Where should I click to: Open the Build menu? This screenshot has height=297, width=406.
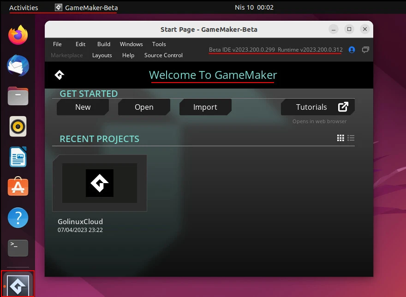pyautogui.click(x=103, y=44)
